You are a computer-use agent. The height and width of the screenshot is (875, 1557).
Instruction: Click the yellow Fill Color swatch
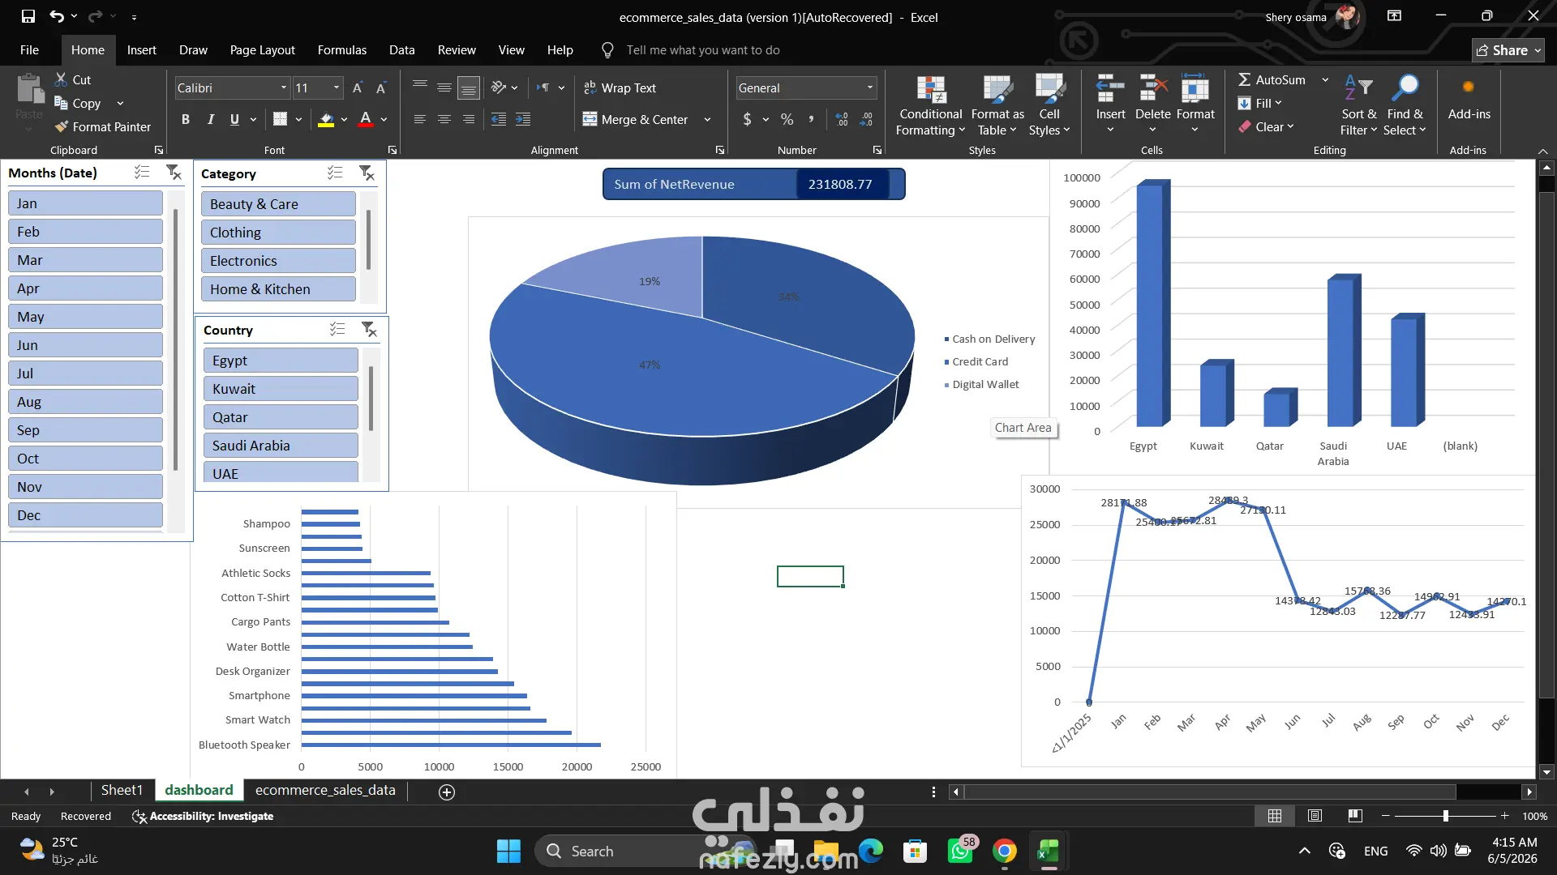click(x=326, y=119)
